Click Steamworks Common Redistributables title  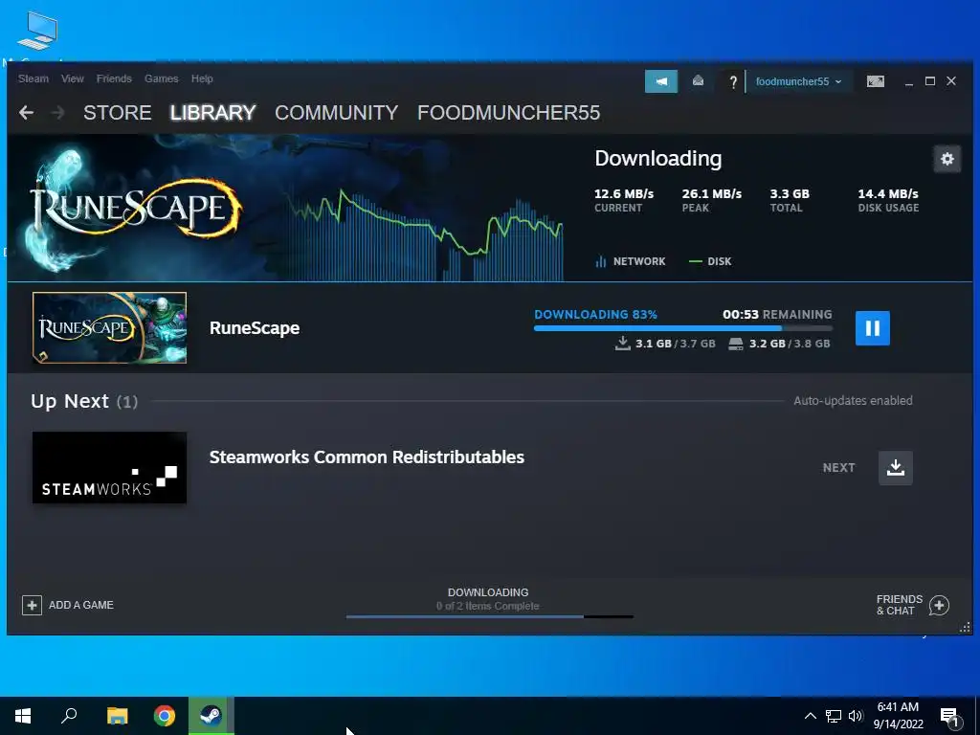pos(367,457)
